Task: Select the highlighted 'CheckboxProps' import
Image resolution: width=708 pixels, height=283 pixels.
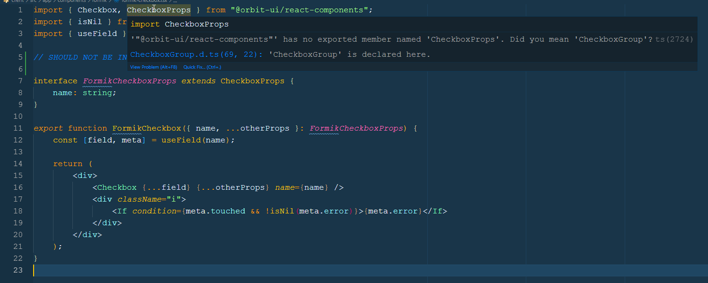Action: (159, 9)
